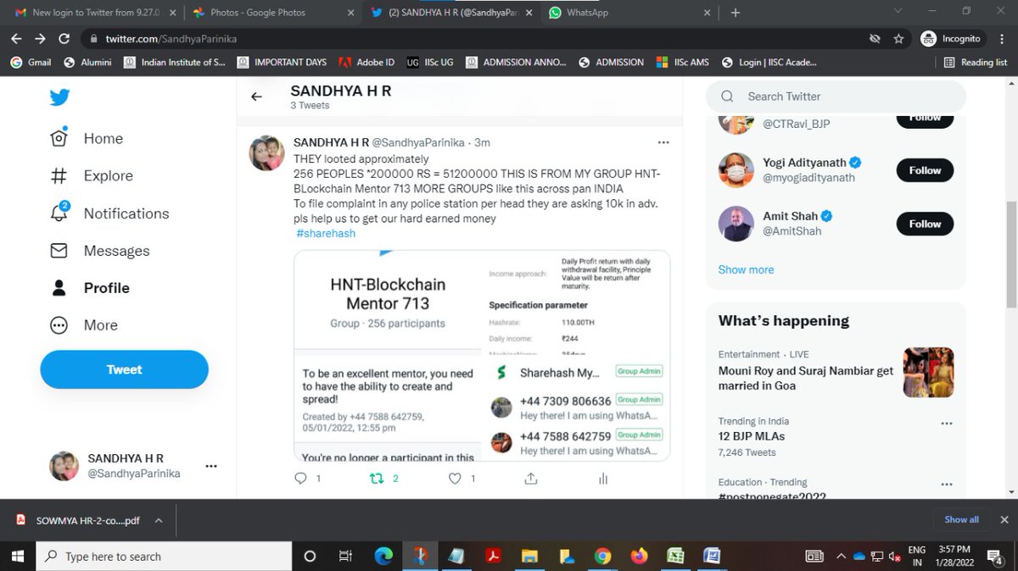Open Excel from the taskbar
Image resolution: width=1018 pixels, height=571 pixels.
(x=675, y=557)
